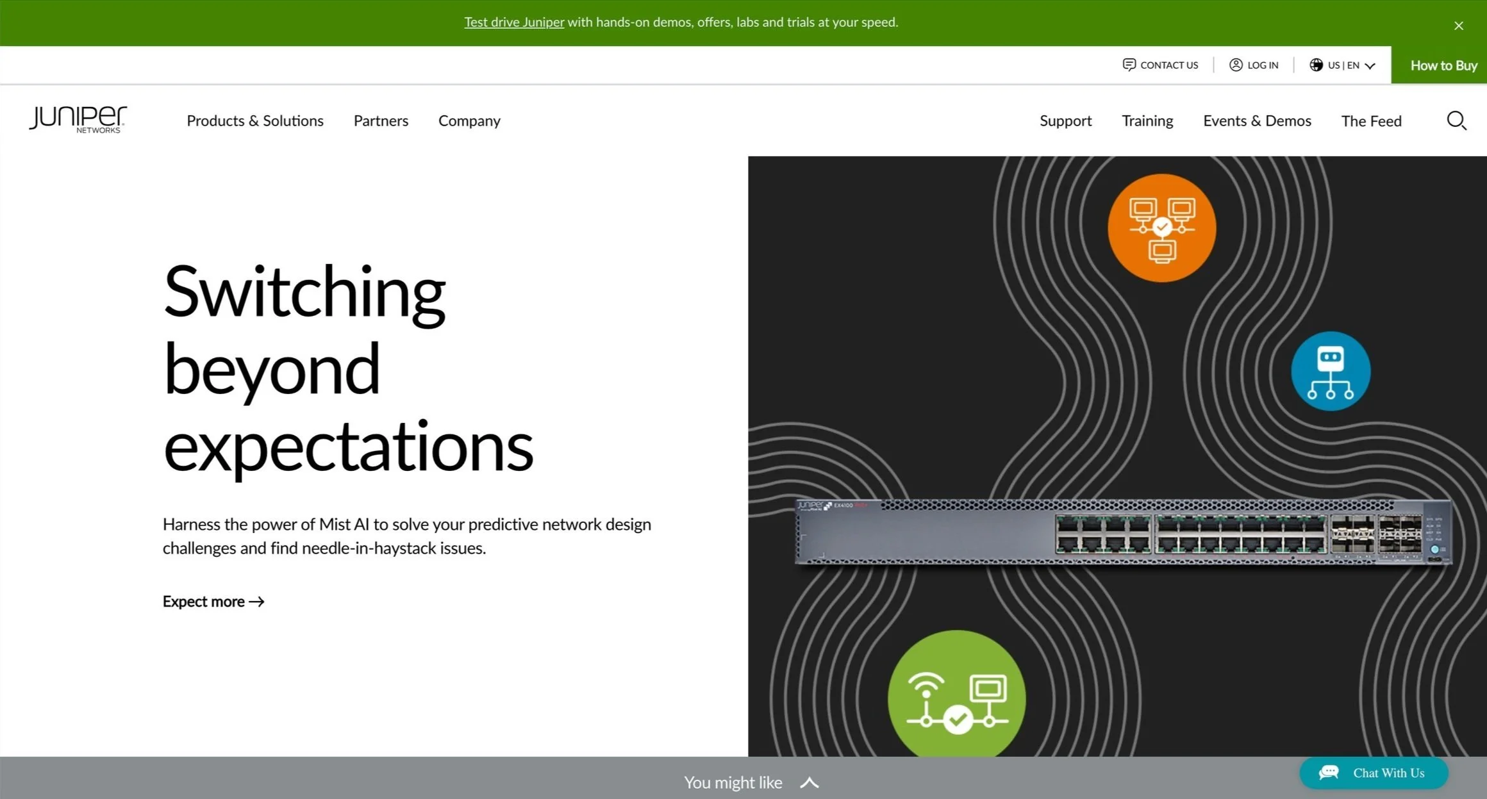Expand the You might like bar
1487x799 pixels.
(809, 782)
